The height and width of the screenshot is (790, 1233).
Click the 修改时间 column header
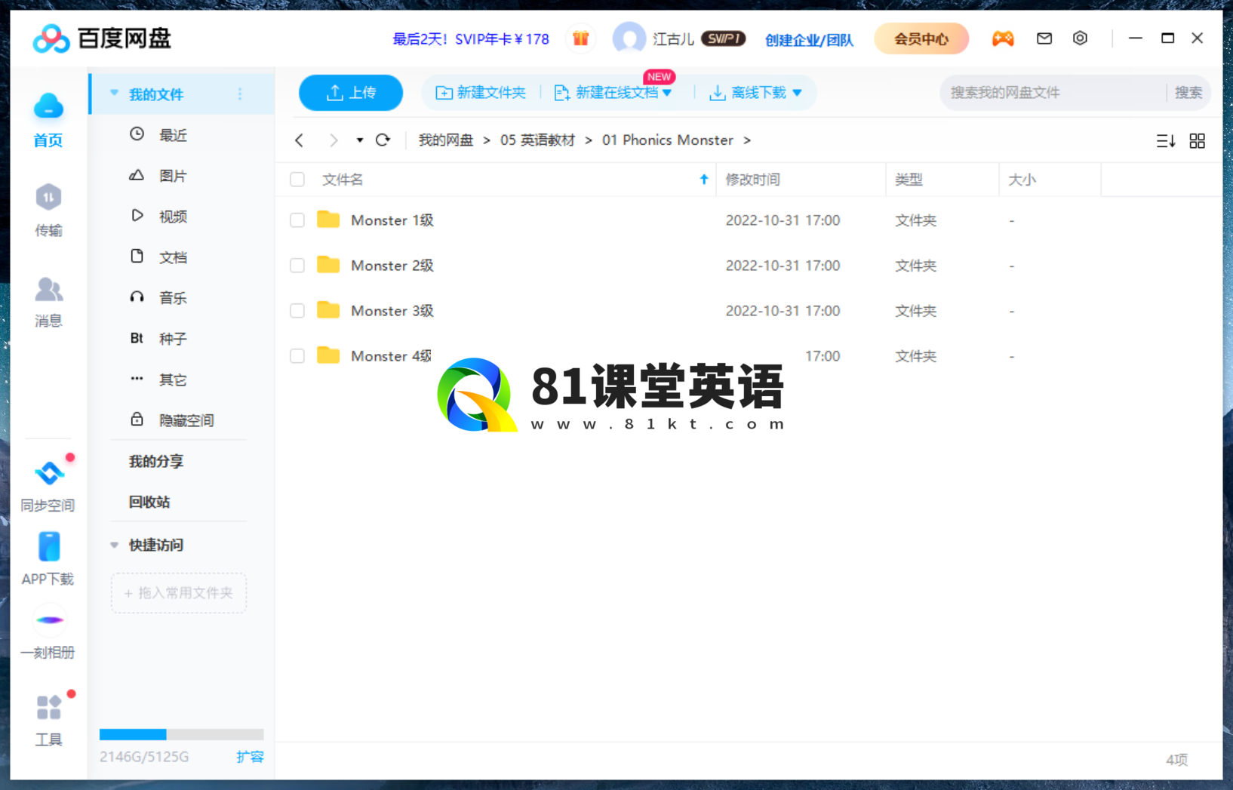coord(753,180)
